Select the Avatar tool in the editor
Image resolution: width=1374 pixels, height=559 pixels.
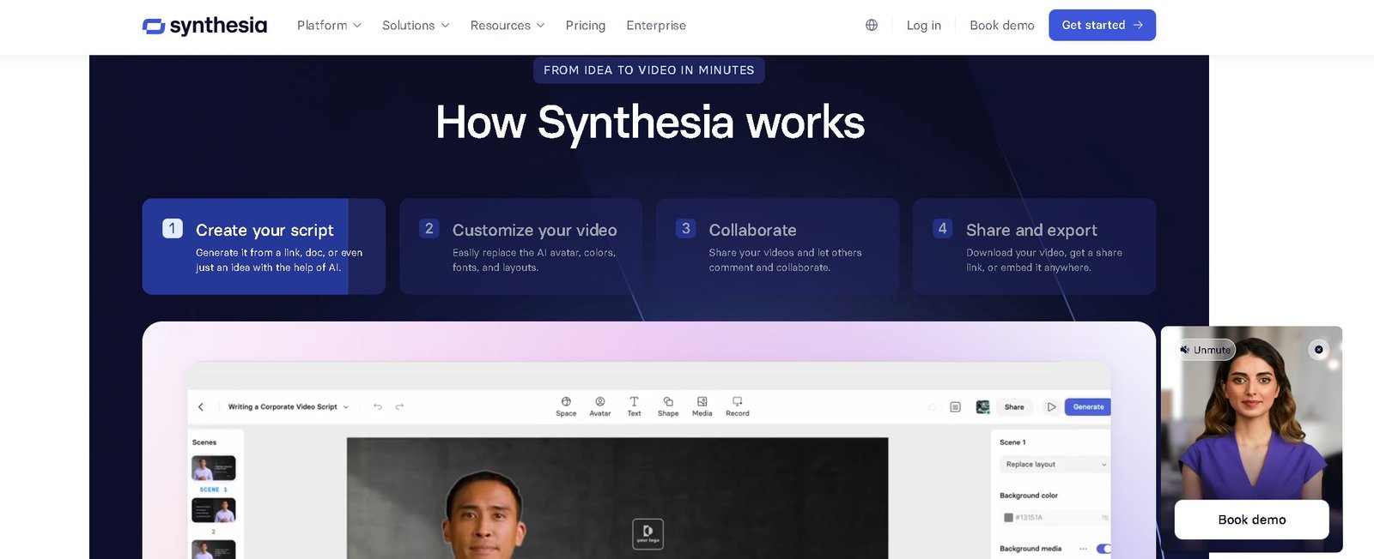(600, 406)
